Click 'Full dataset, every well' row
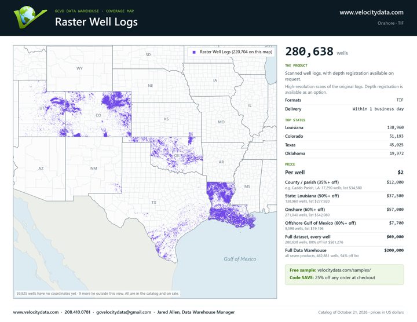 [344, 239]
